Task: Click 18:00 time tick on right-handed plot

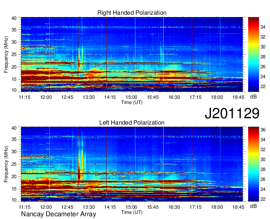Action: (x=217, y=97)
